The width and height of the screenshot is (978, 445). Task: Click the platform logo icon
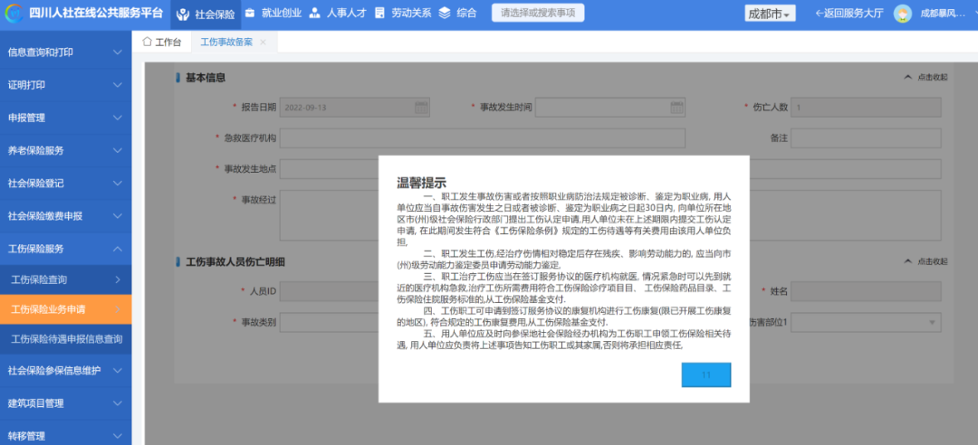(14, 13)
